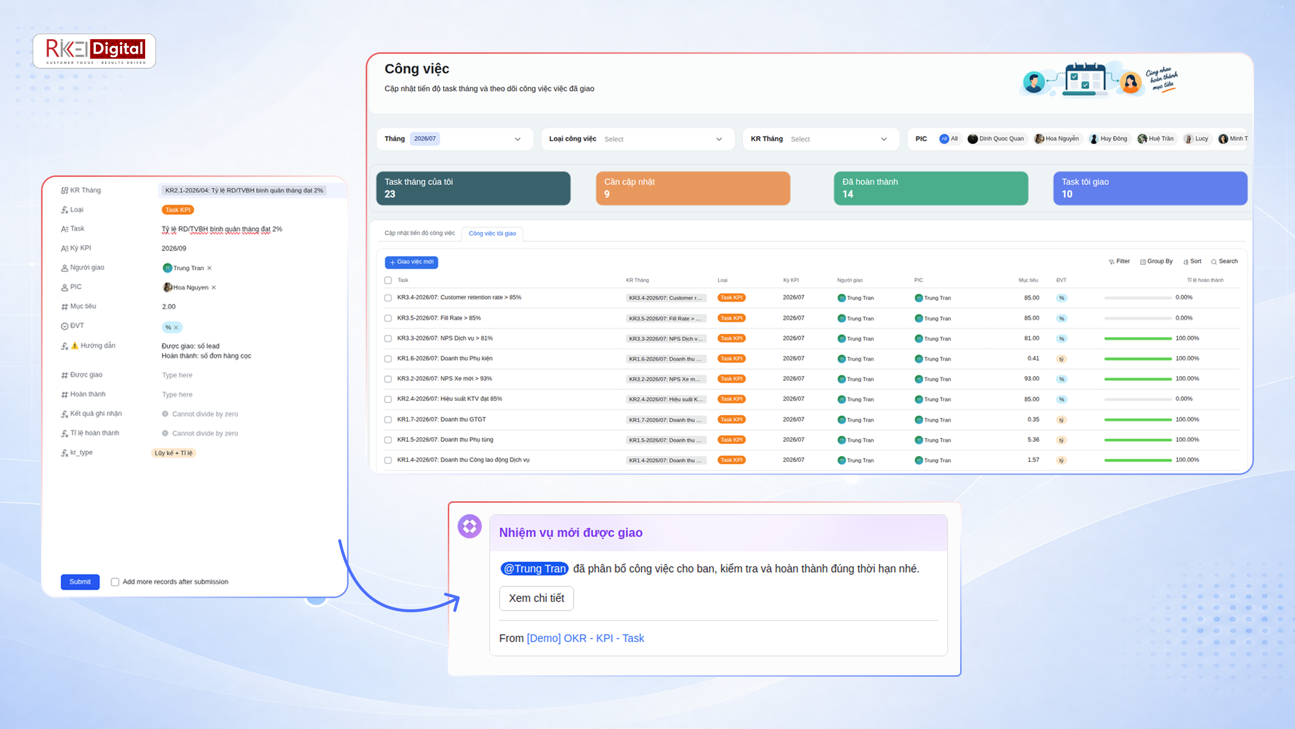This screenshot has width=1295, height=729.
Task: Click the RIKEI Digital logo
Action: [94, 51]
